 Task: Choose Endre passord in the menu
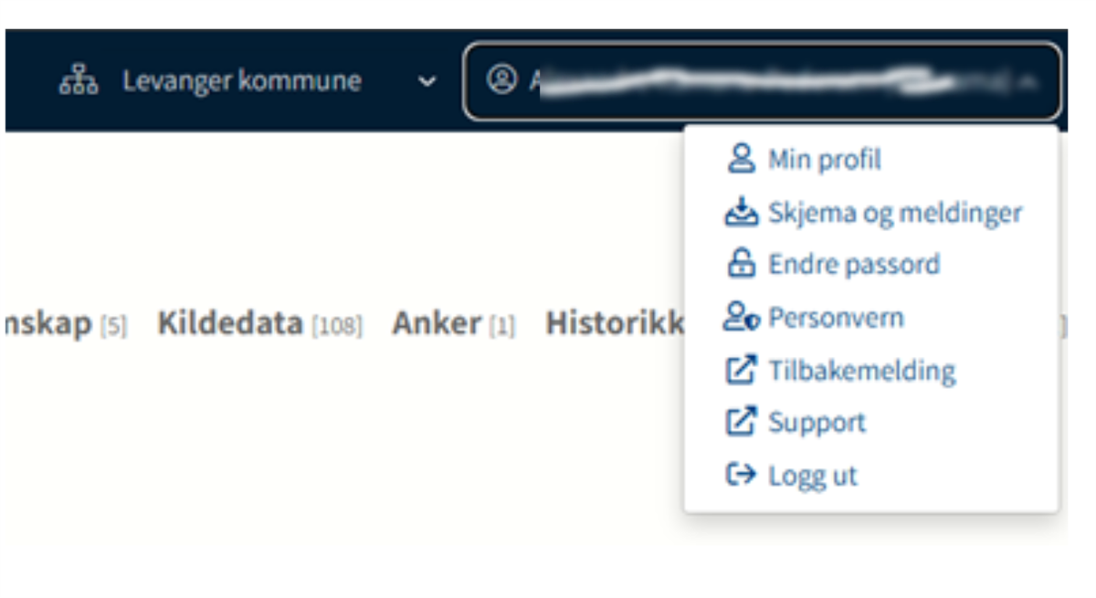point(853,266)
